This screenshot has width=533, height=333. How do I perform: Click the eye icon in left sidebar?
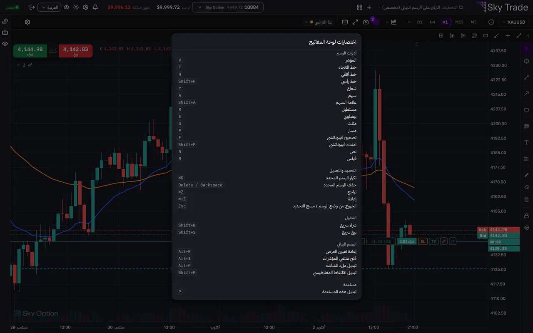coord(5,43)
